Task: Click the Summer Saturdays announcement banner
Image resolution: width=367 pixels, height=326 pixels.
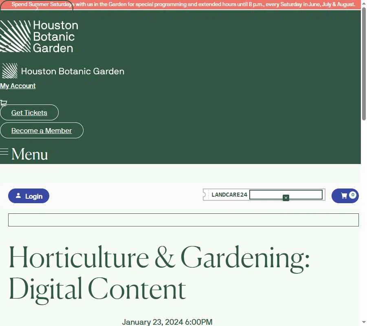Action: click(180, 4)
